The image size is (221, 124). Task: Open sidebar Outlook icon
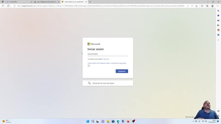pyautogui.click(x=218, y=35)
